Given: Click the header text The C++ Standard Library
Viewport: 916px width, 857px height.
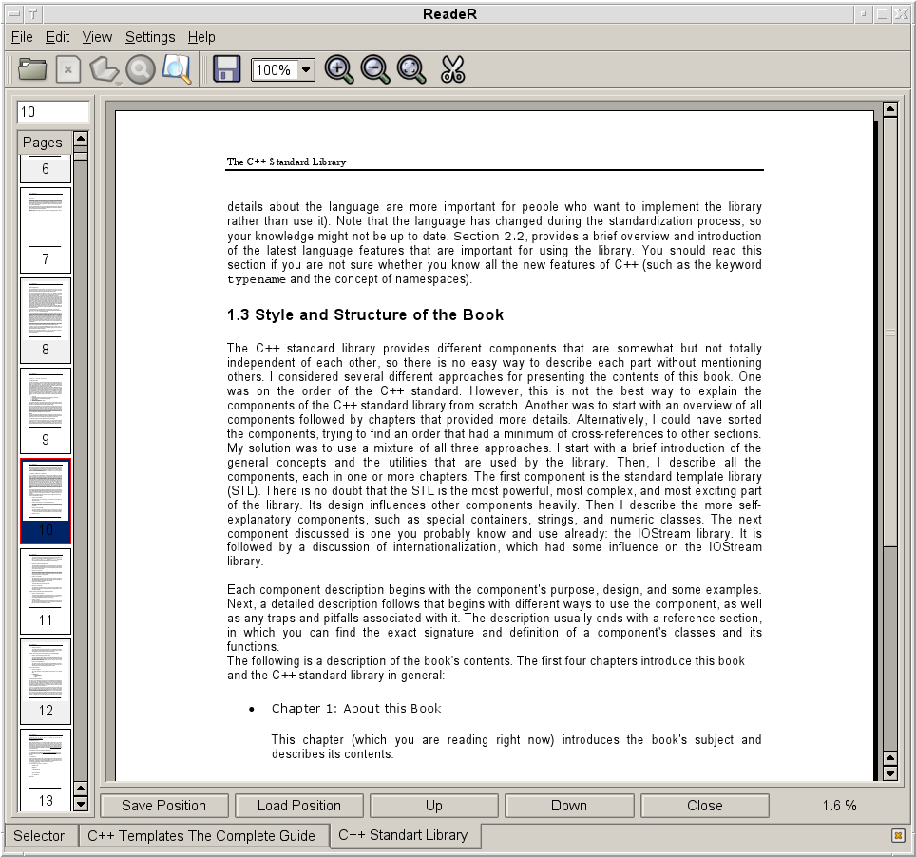Looking at the screenshot, I should click(x=286, y=162).
